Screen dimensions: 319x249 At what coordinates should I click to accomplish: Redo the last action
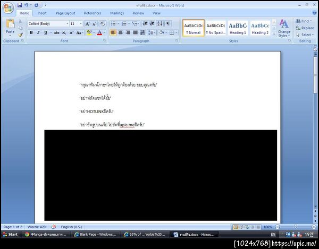click(x=36, y=5)
